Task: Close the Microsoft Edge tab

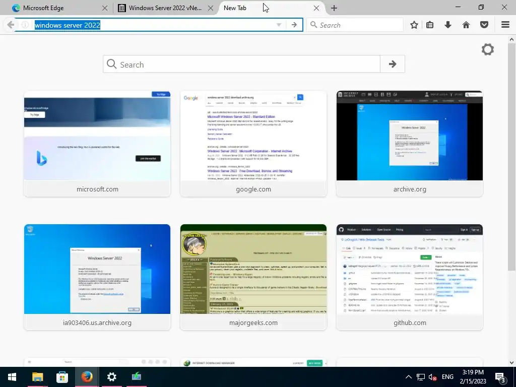Action: (x=105, y=8)
